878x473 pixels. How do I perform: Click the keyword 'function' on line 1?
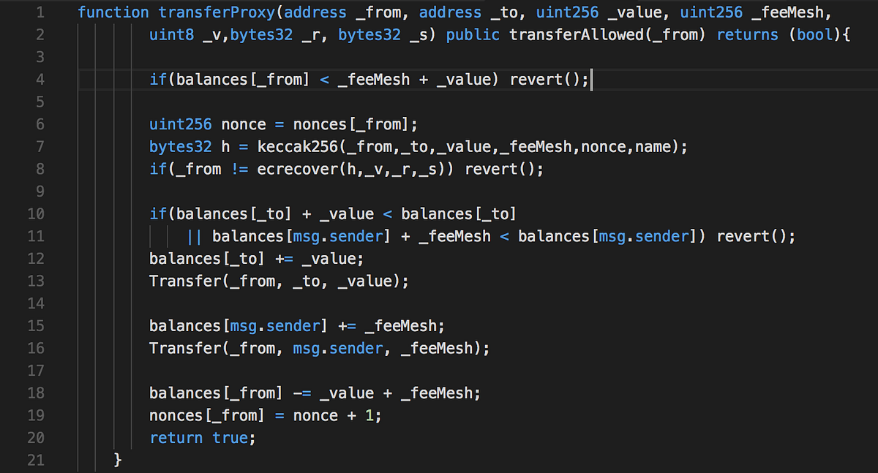point(113,12)
